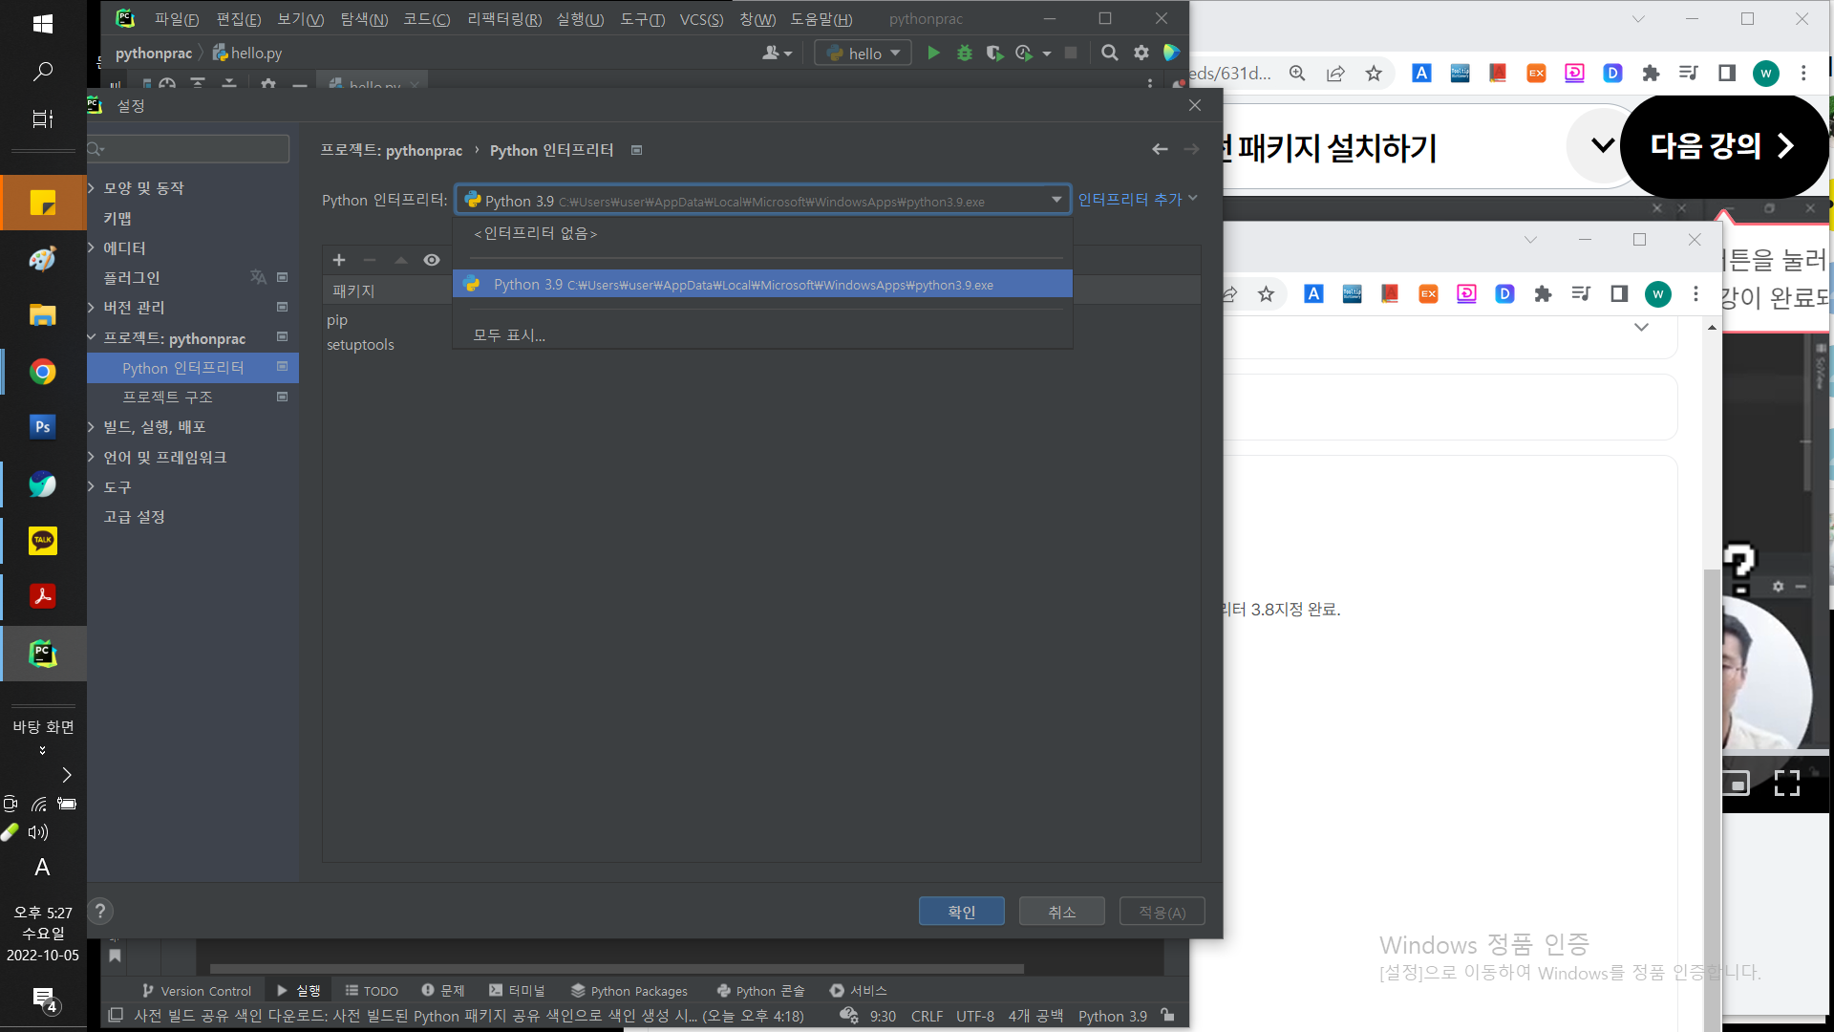Open Chrome from the taskbar
1834x1032 pixels.
click(43, 372)
